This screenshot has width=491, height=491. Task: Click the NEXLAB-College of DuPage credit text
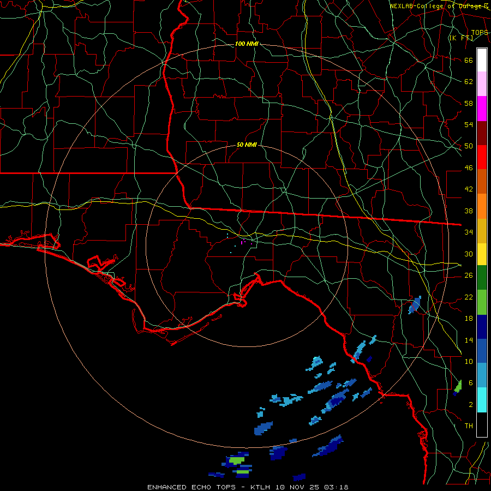(439, 6)
